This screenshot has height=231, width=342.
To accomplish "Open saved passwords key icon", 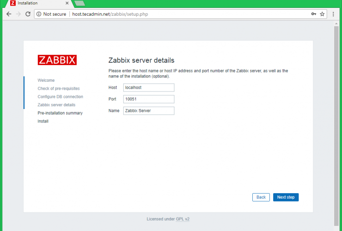I will point(314,14).
